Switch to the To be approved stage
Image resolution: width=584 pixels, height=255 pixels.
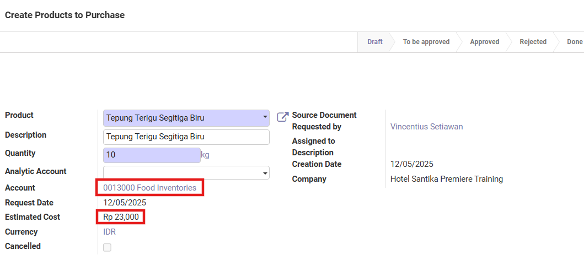point(426,42)
